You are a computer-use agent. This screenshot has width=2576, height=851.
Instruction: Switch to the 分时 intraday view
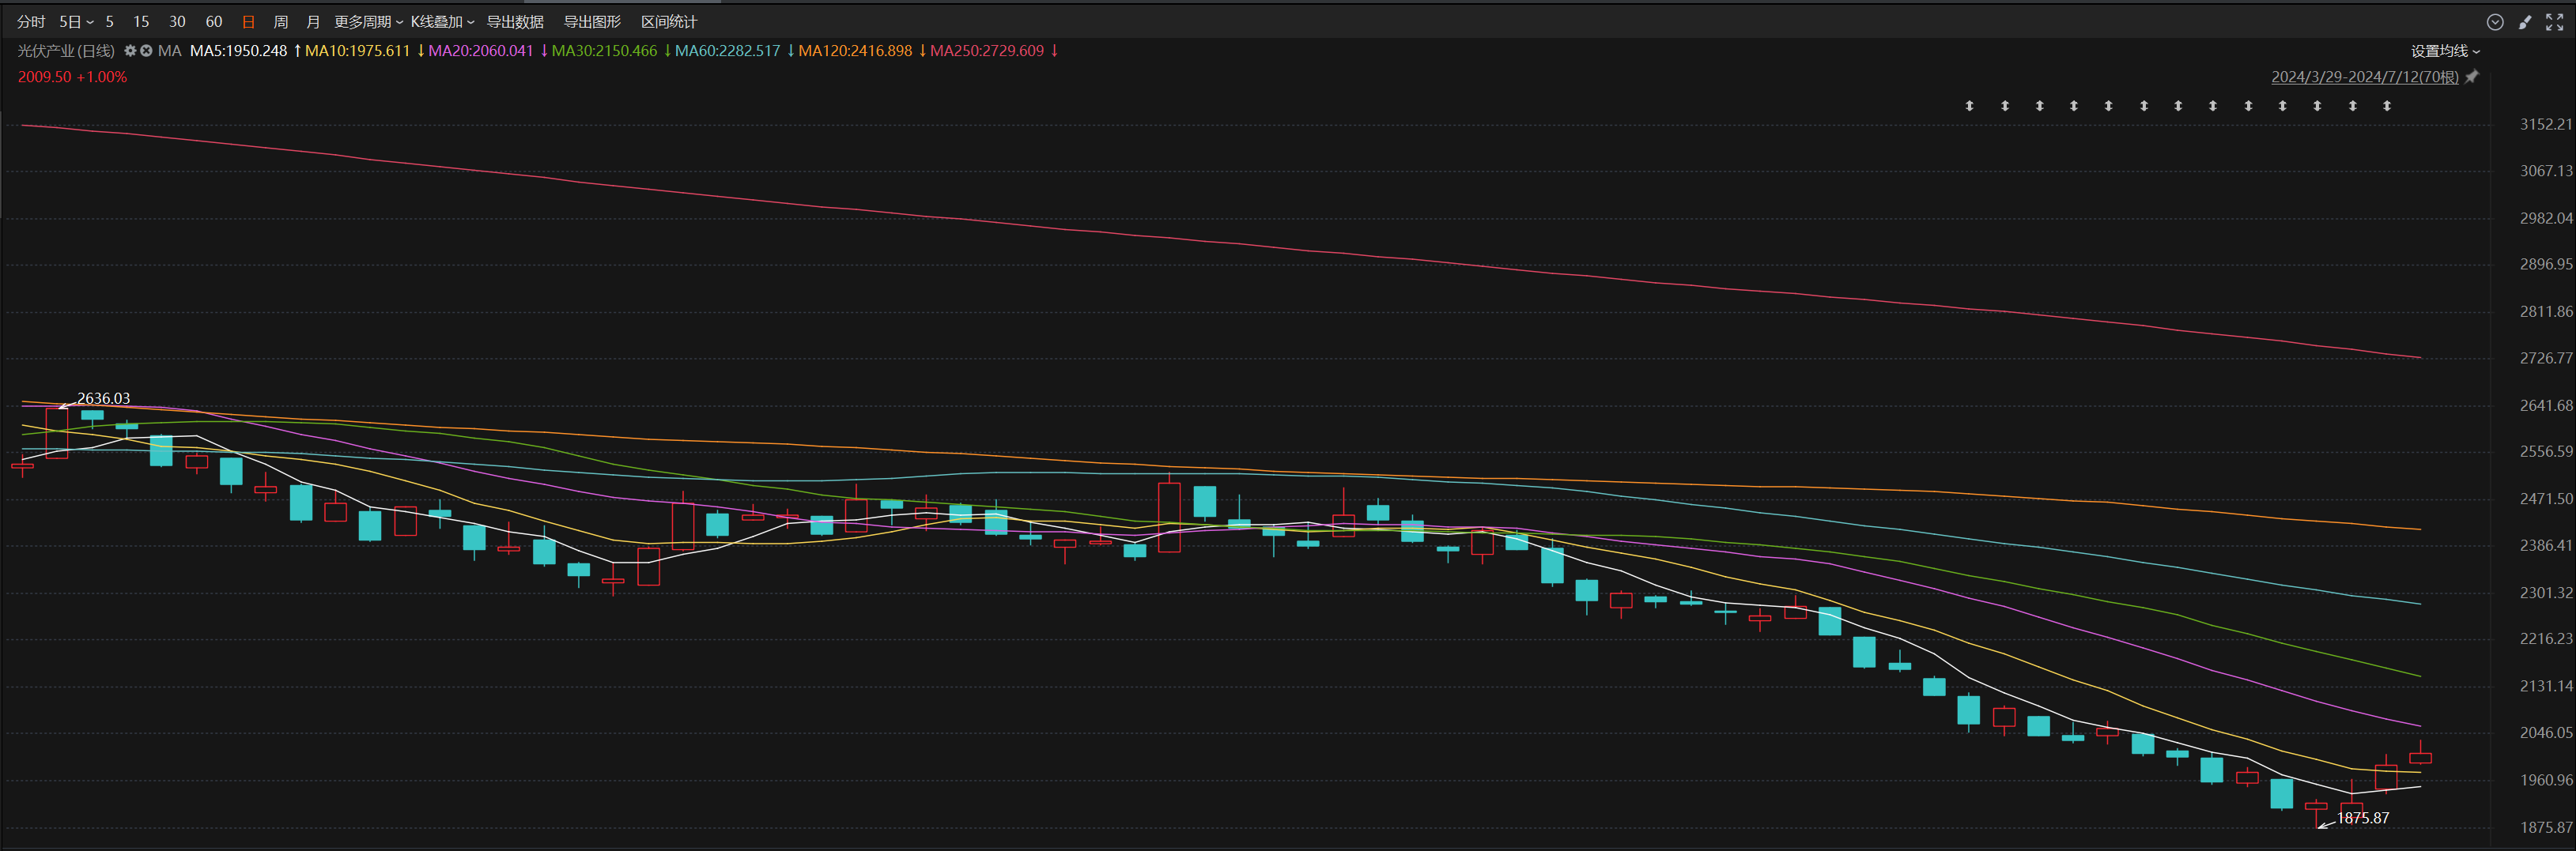pos(31,22)
